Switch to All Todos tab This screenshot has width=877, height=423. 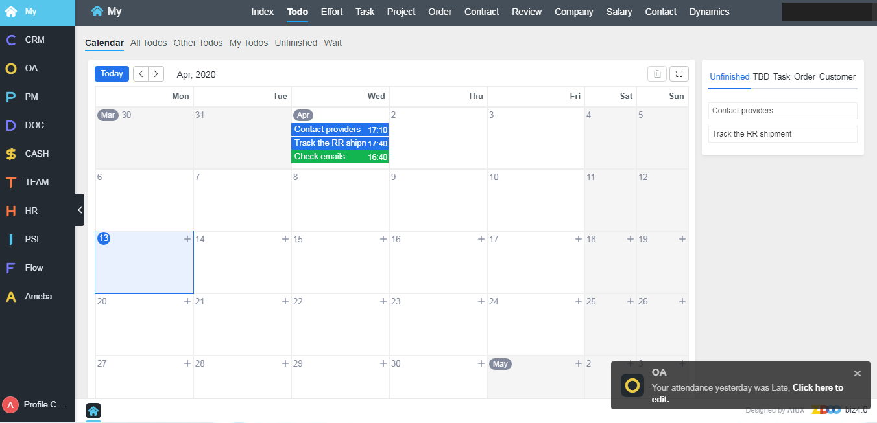[x=149, y=43]
